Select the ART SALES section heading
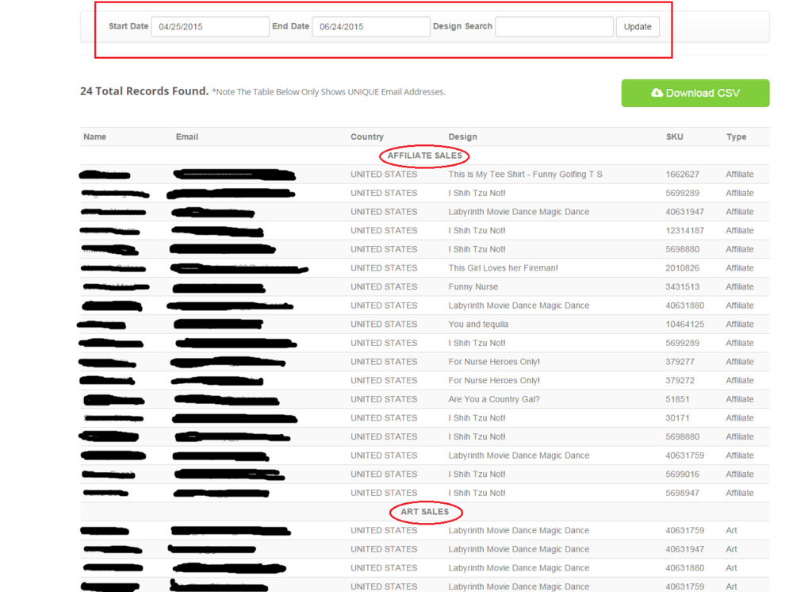812x592 pixels. pos(424,512)
